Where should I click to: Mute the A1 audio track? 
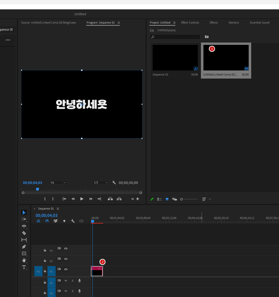(66, 281)
